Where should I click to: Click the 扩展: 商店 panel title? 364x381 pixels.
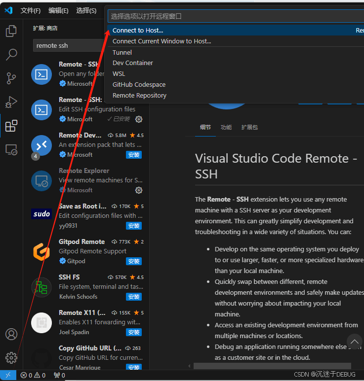pos(45,28)
